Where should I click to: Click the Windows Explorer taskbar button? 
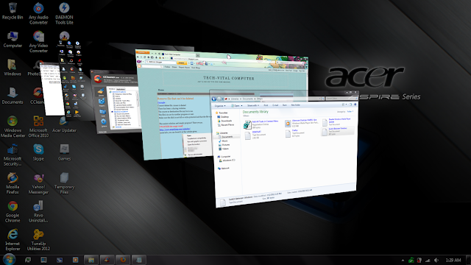point(91,259)
